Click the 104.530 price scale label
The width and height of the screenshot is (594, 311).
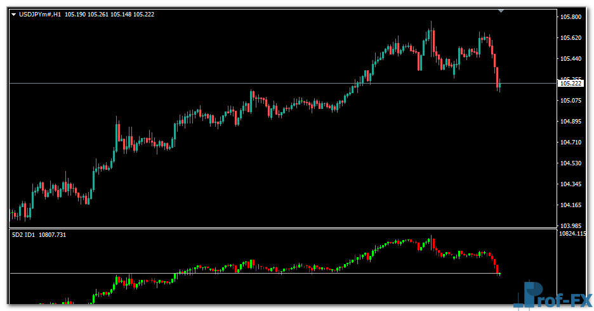[x=570, y=163]
